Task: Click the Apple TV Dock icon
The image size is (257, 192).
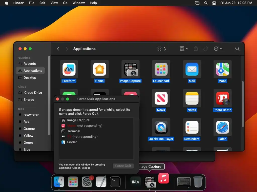Action: click(136, 182)
